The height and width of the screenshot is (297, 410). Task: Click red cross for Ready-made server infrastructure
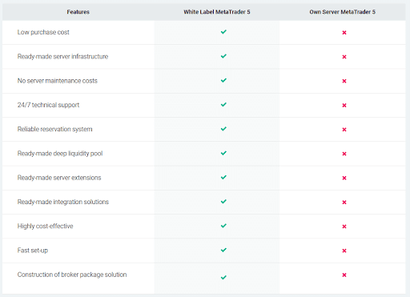coord(344,57)
